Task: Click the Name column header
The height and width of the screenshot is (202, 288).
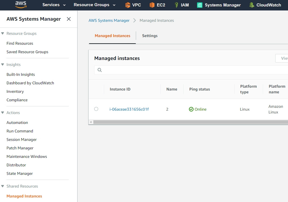Action: coord(172,89)
